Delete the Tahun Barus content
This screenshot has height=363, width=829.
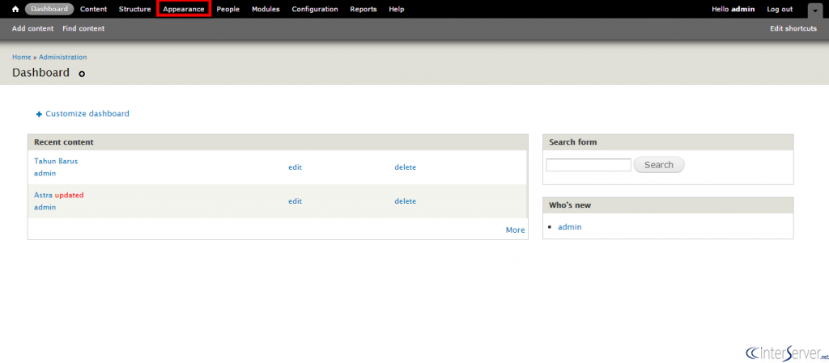coord(405,167)
